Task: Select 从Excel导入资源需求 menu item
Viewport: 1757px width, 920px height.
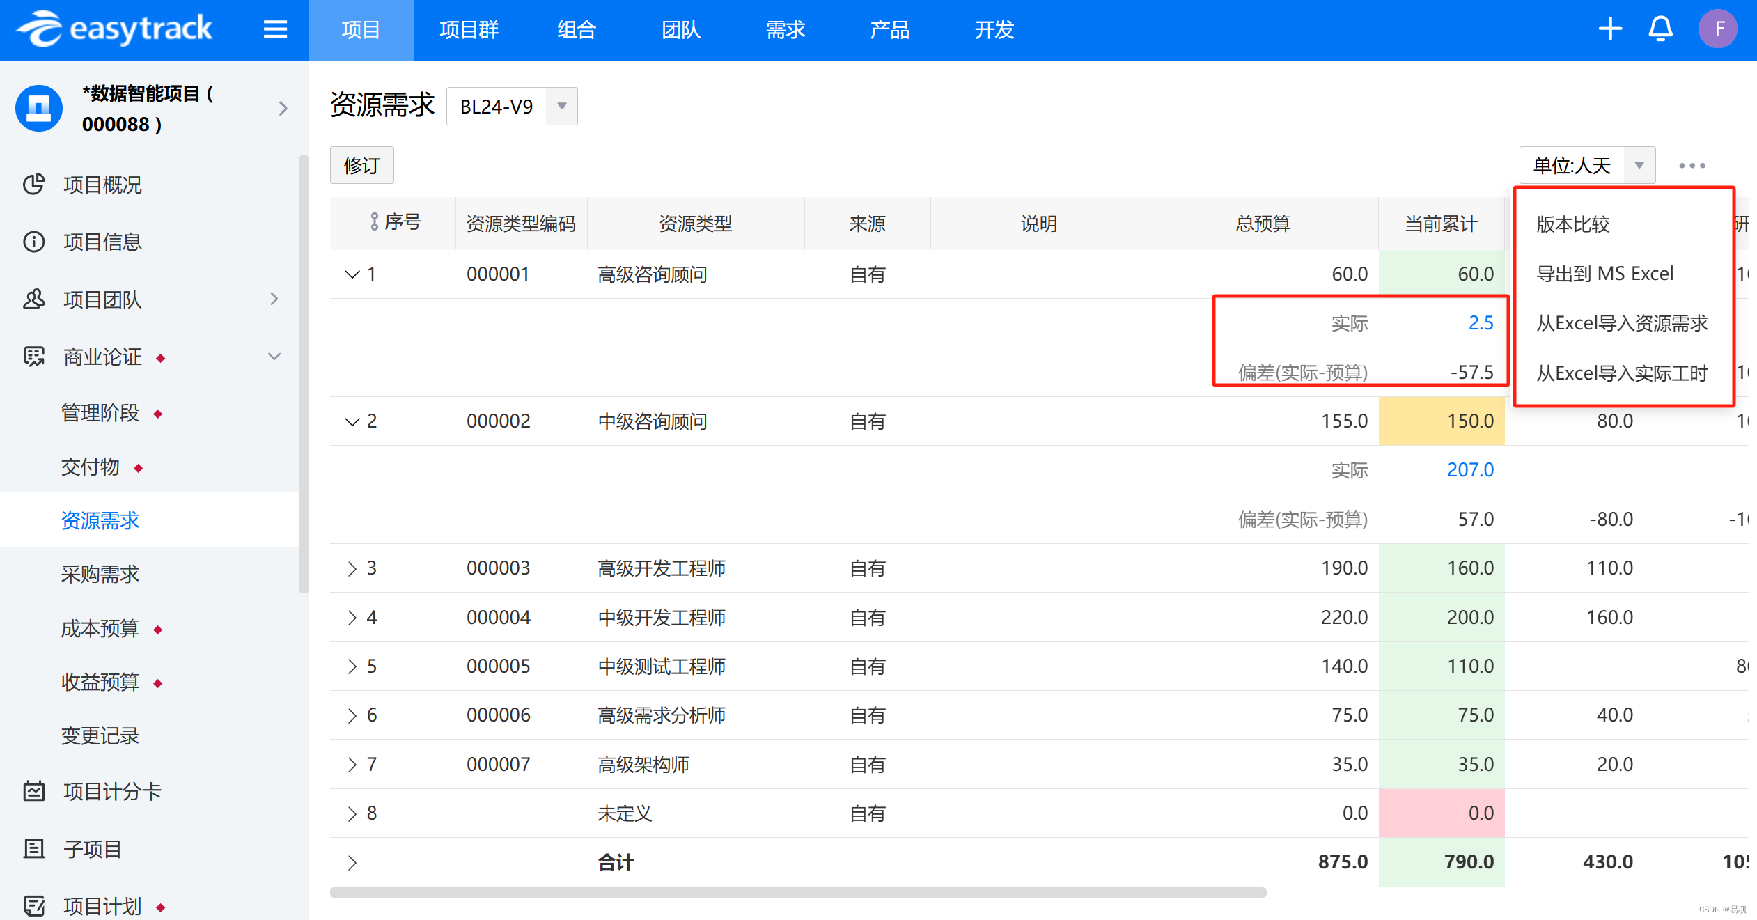Action: click(x=1622, y=323)
